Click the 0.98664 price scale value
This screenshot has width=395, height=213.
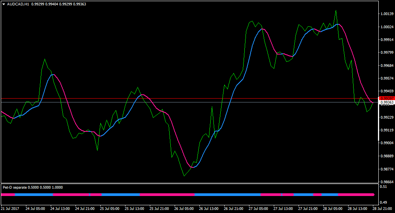click(x=387, y=182)
